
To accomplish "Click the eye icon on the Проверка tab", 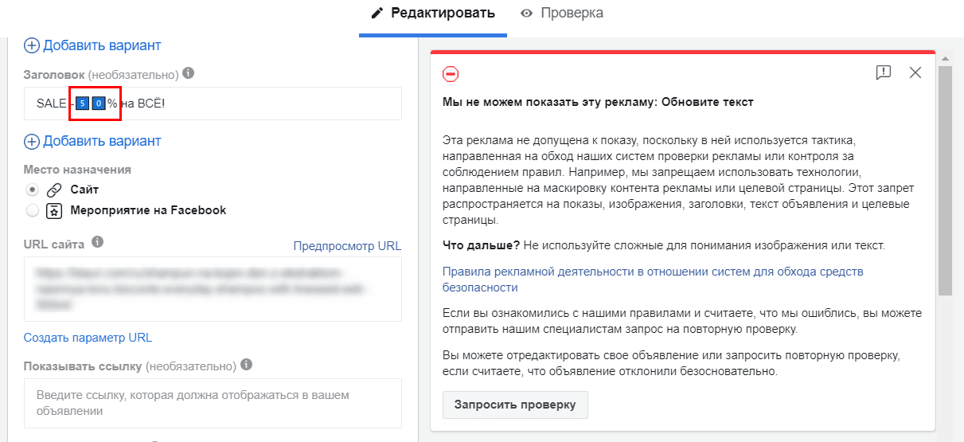I will (526, 14).
